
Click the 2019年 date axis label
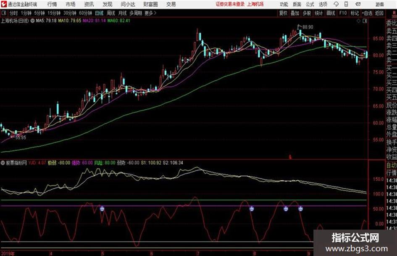click(8, 253)
